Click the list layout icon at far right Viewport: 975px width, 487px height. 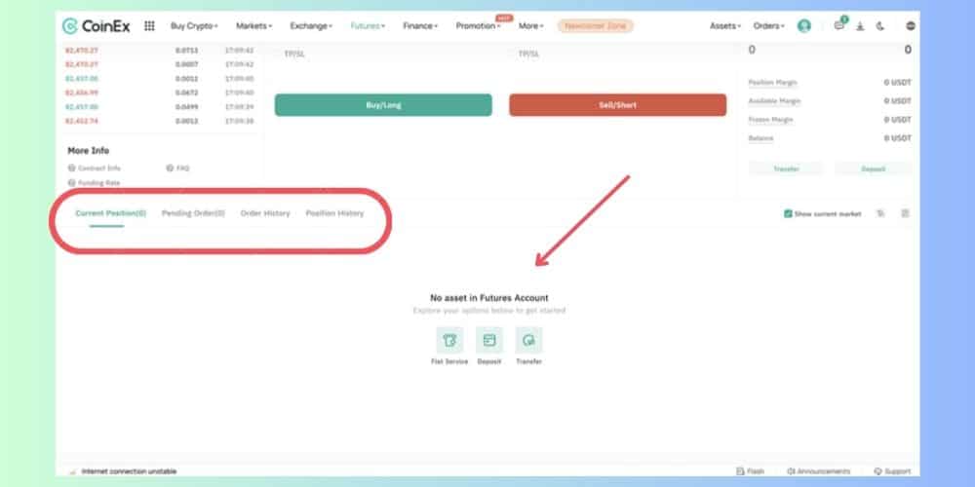click(906, 213)
